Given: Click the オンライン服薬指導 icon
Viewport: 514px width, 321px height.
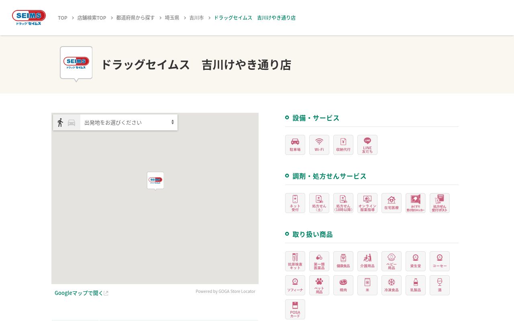Looking at the screenshot, I should click(x=367, y=203).
